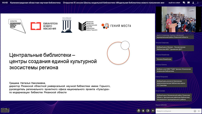The height and width of the screenshot is (114, 202).
Task: Click the vertical dots on video thumbnail
Action: tap(200, 29)
